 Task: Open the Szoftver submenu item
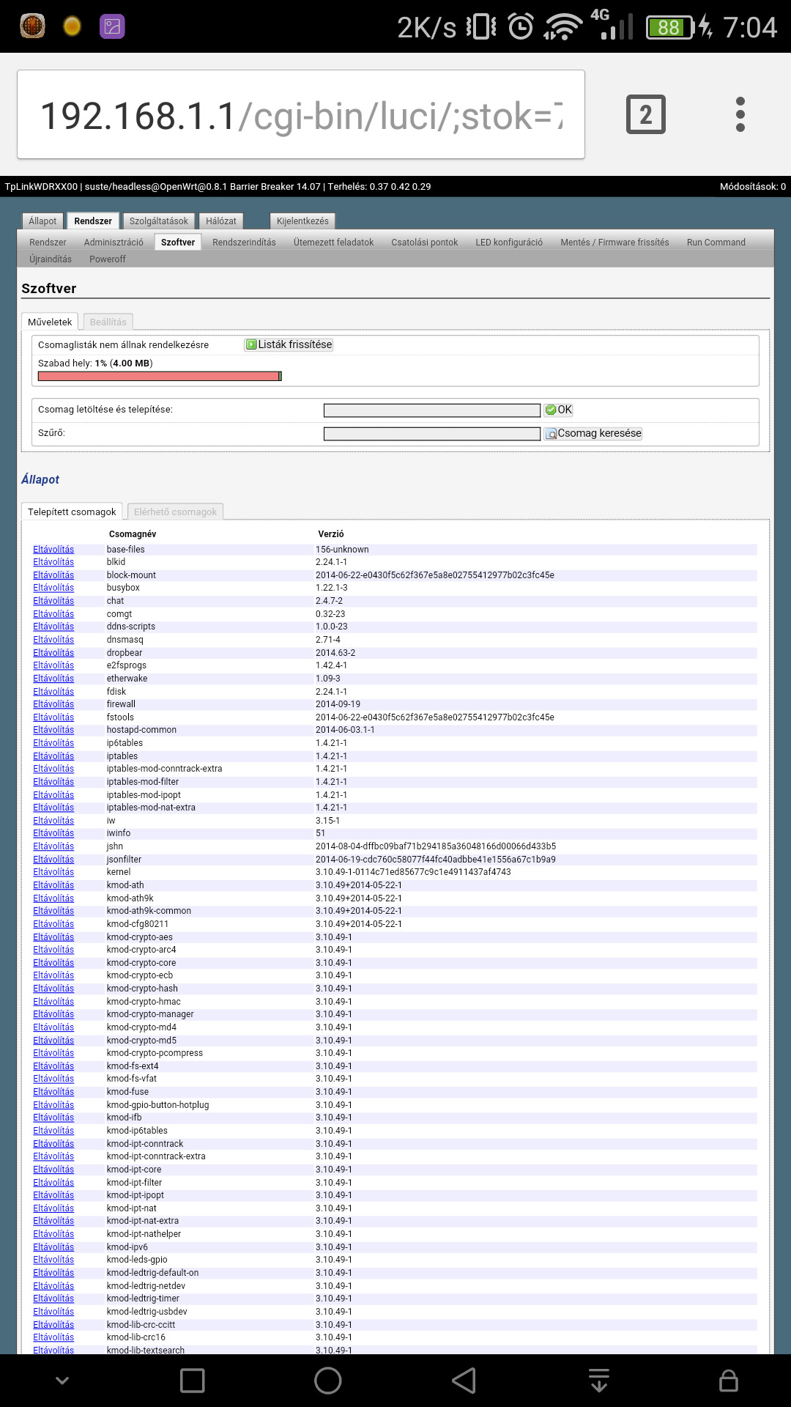tap(178, 243)
